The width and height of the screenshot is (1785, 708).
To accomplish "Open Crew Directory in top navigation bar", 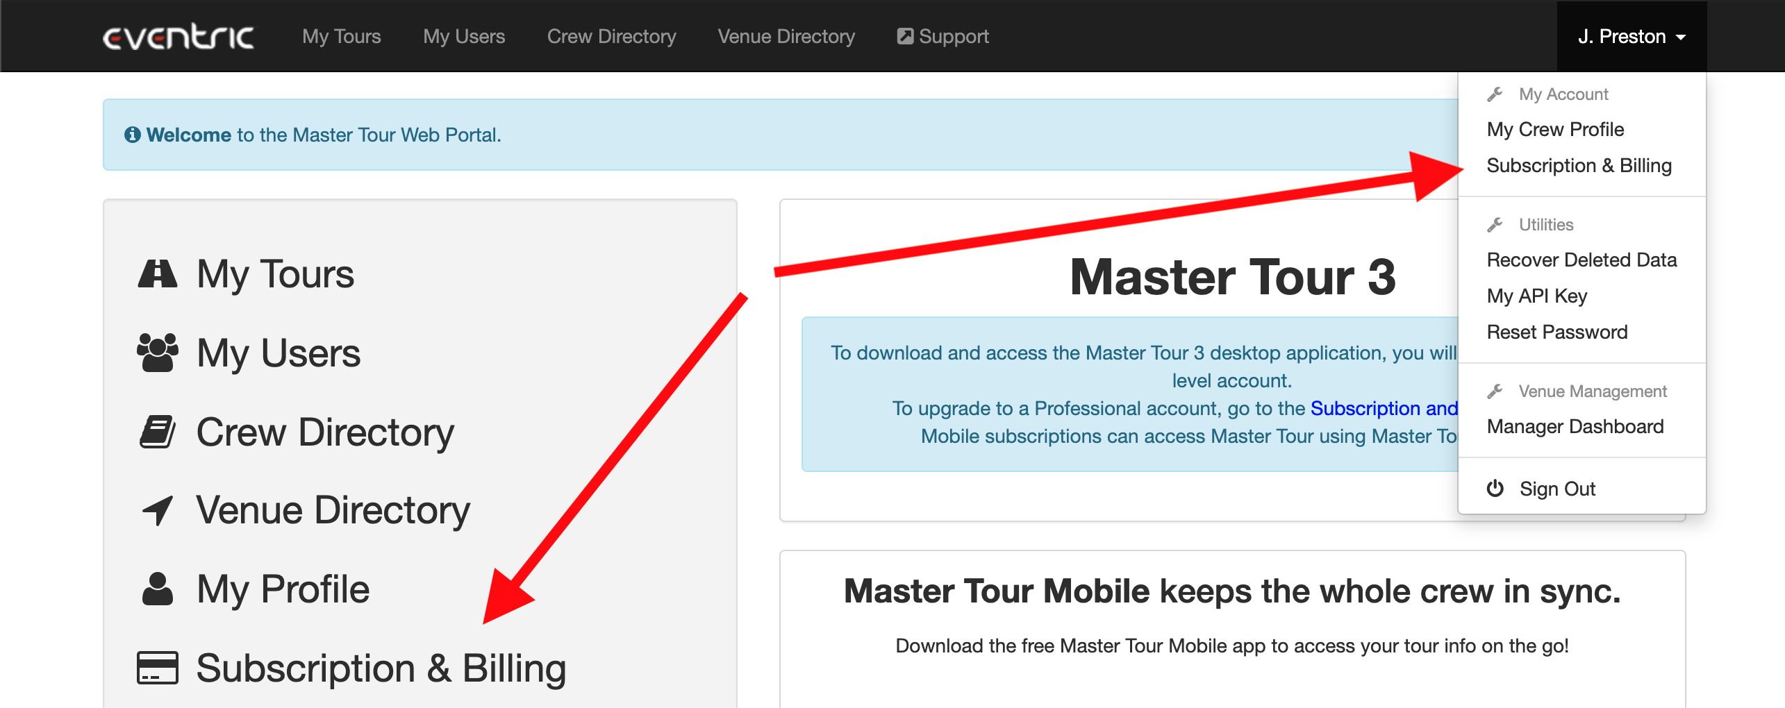I will pyautogui.click(x=611, y=36).
